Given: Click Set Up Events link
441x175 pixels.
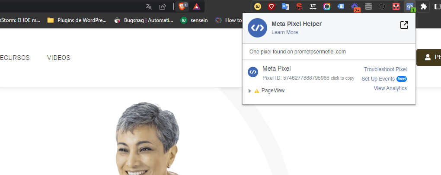Looking at the screenshot, I should point(378,79).
